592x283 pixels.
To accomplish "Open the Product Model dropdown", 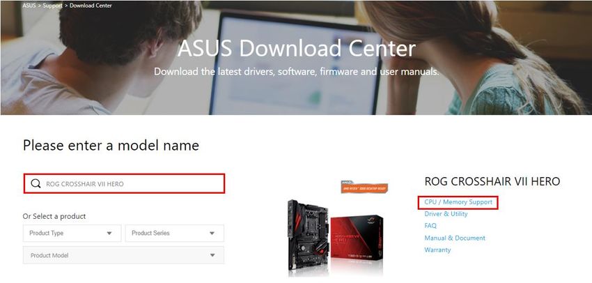I will pos(123,255).
